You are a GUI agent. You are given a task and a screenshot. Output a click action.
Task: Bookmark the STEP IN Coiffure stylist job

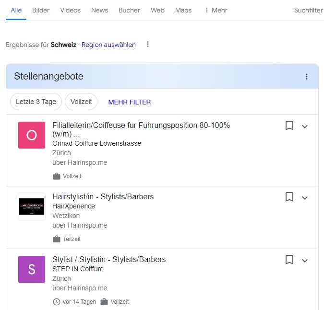289,260
